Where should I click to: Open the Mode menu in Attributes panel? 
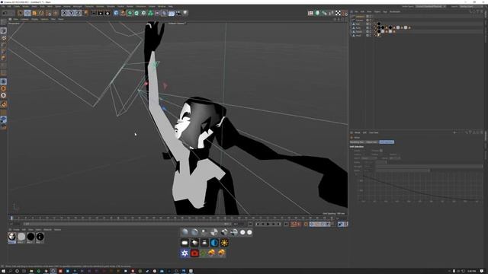[358, 132]
